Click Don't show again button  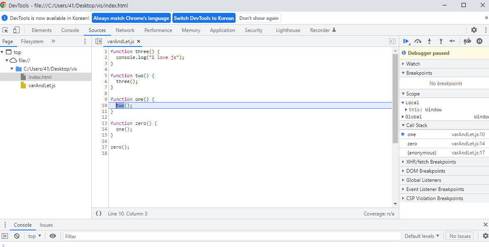coord(259,18)
